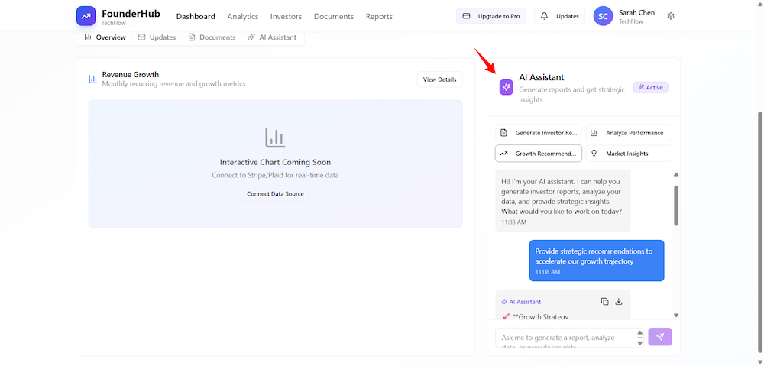This screenshot has width=764, height=366.
Task: Click the page scrollbar thumb
Action: point(759,231)
